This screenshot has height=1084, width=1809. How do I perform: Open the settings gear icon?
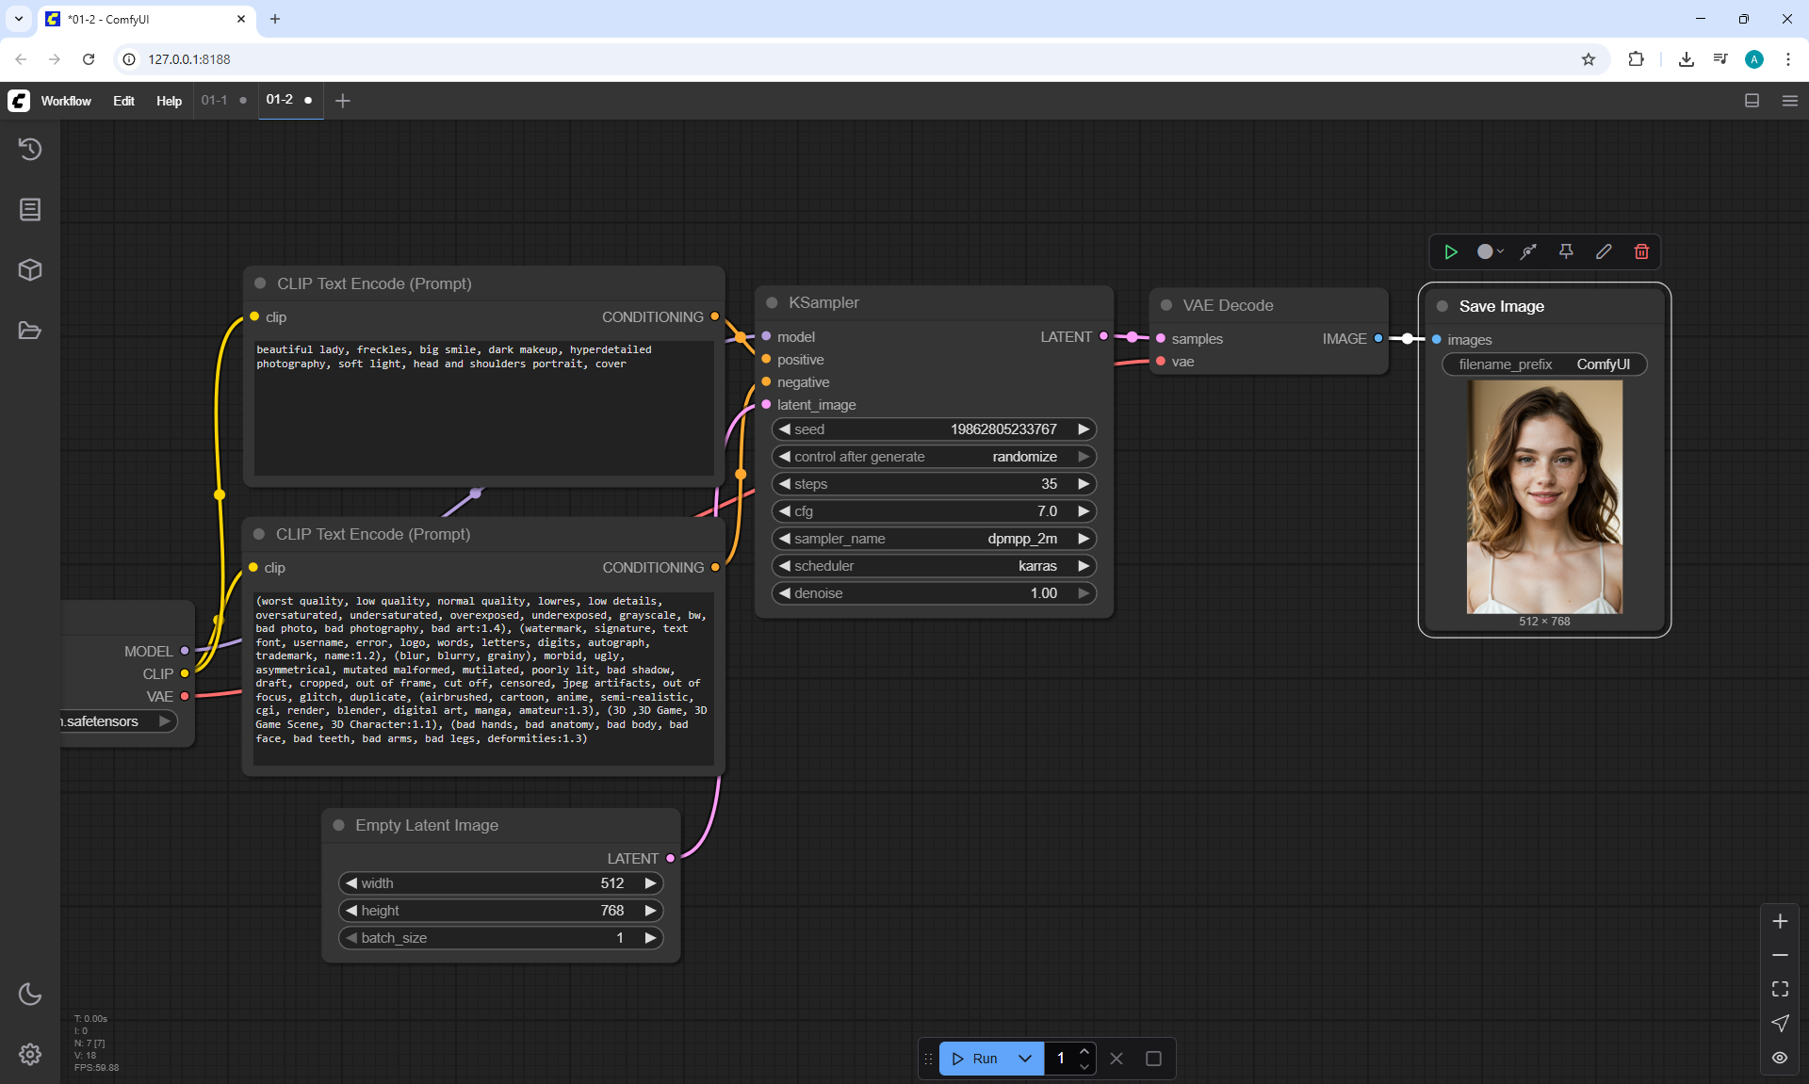pyautogui.click(x=30, y=1054)
